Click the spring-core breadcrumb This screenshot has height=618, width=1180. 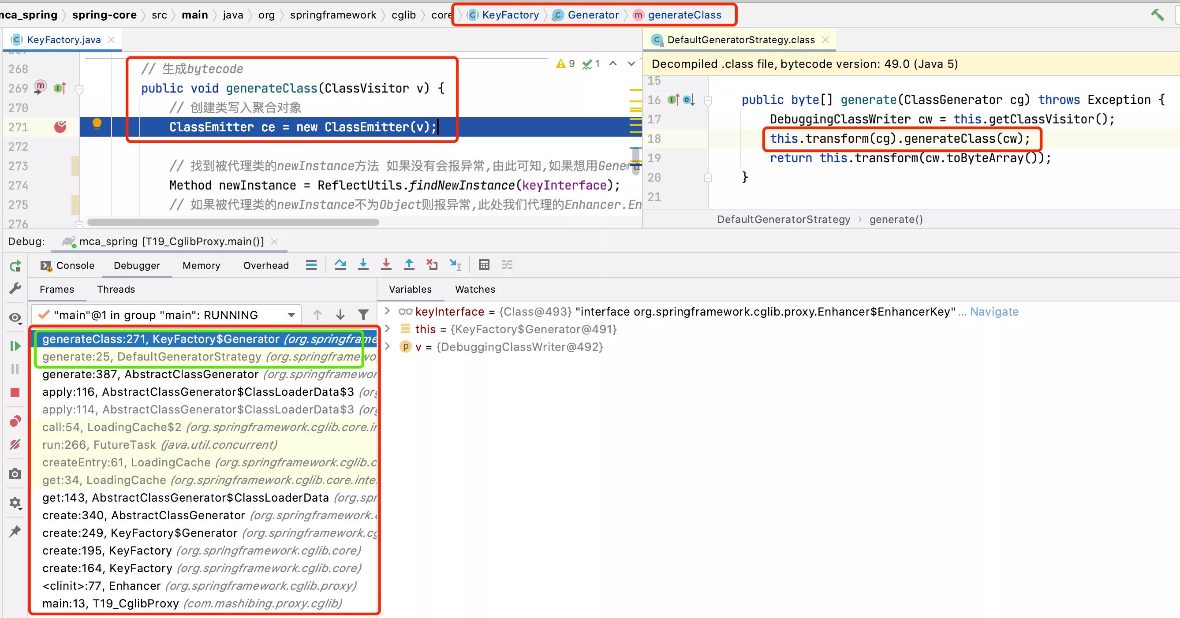coord(105,15)
